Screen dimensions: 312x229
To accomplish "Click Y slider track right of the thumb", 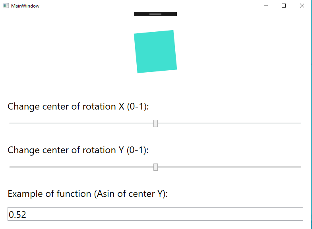I will [x=230, y=167].
